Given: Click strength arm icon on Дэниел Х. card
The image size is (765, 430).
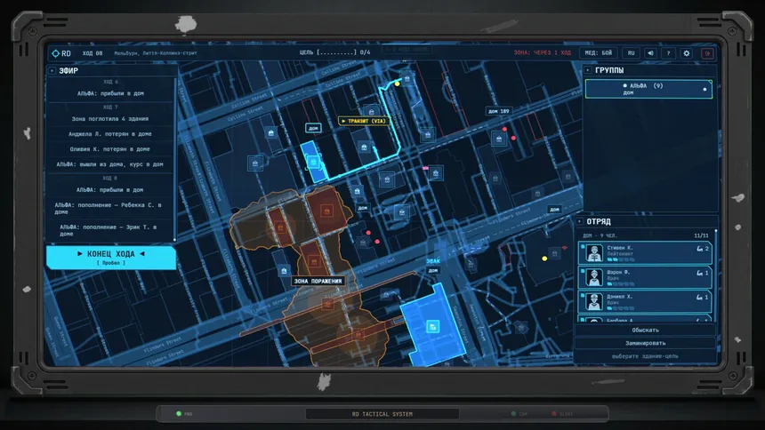Looking at the screenshot, I should pos(700,298).
